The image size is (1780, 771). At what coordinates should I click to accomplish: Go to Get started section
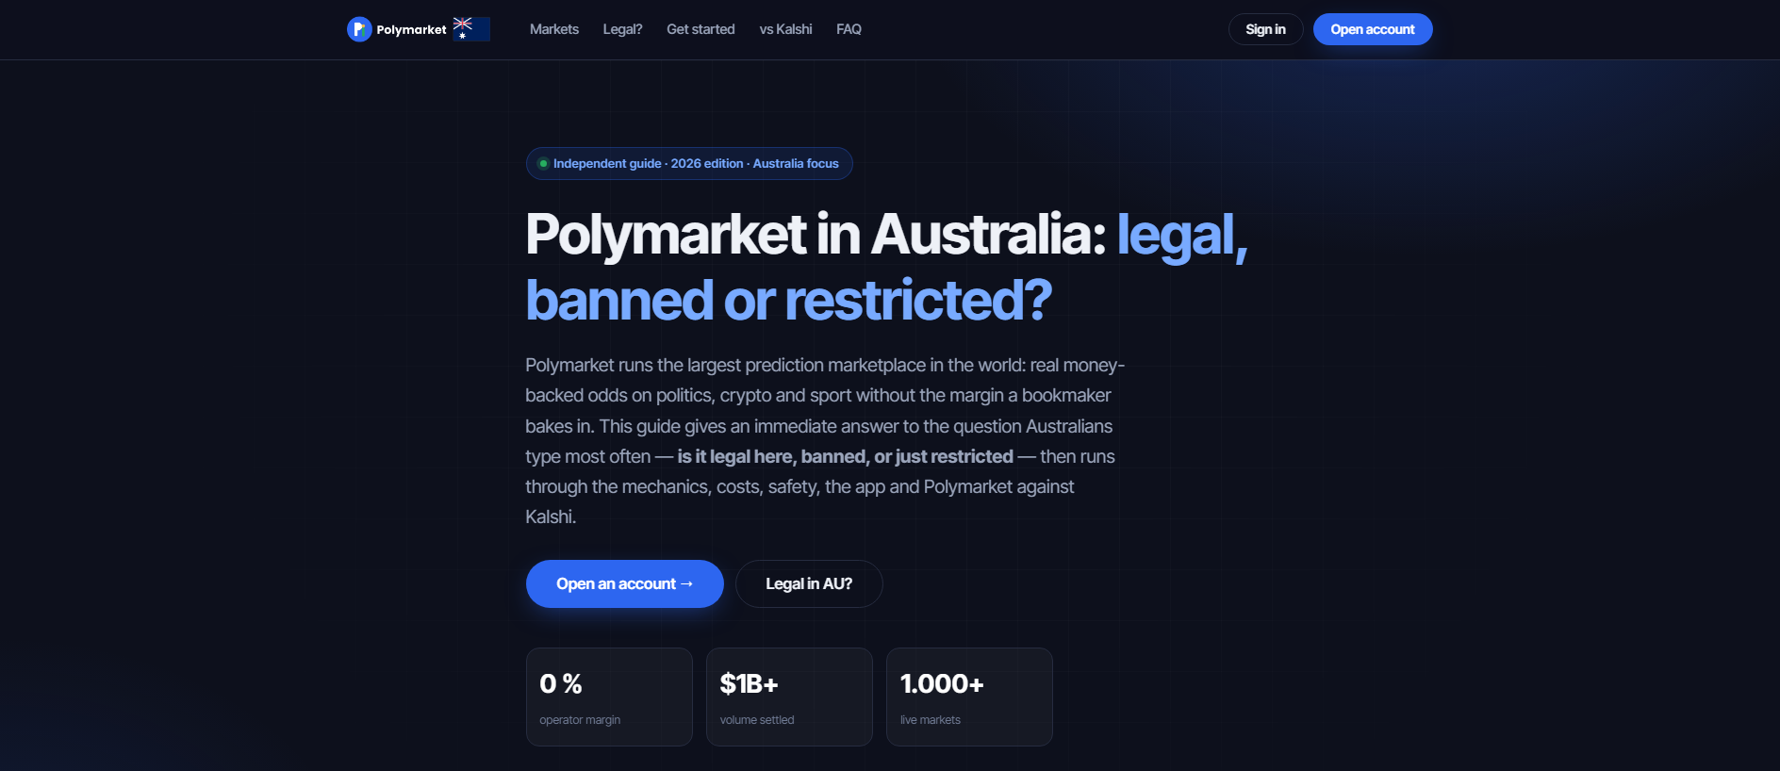[x=700, y=29]
